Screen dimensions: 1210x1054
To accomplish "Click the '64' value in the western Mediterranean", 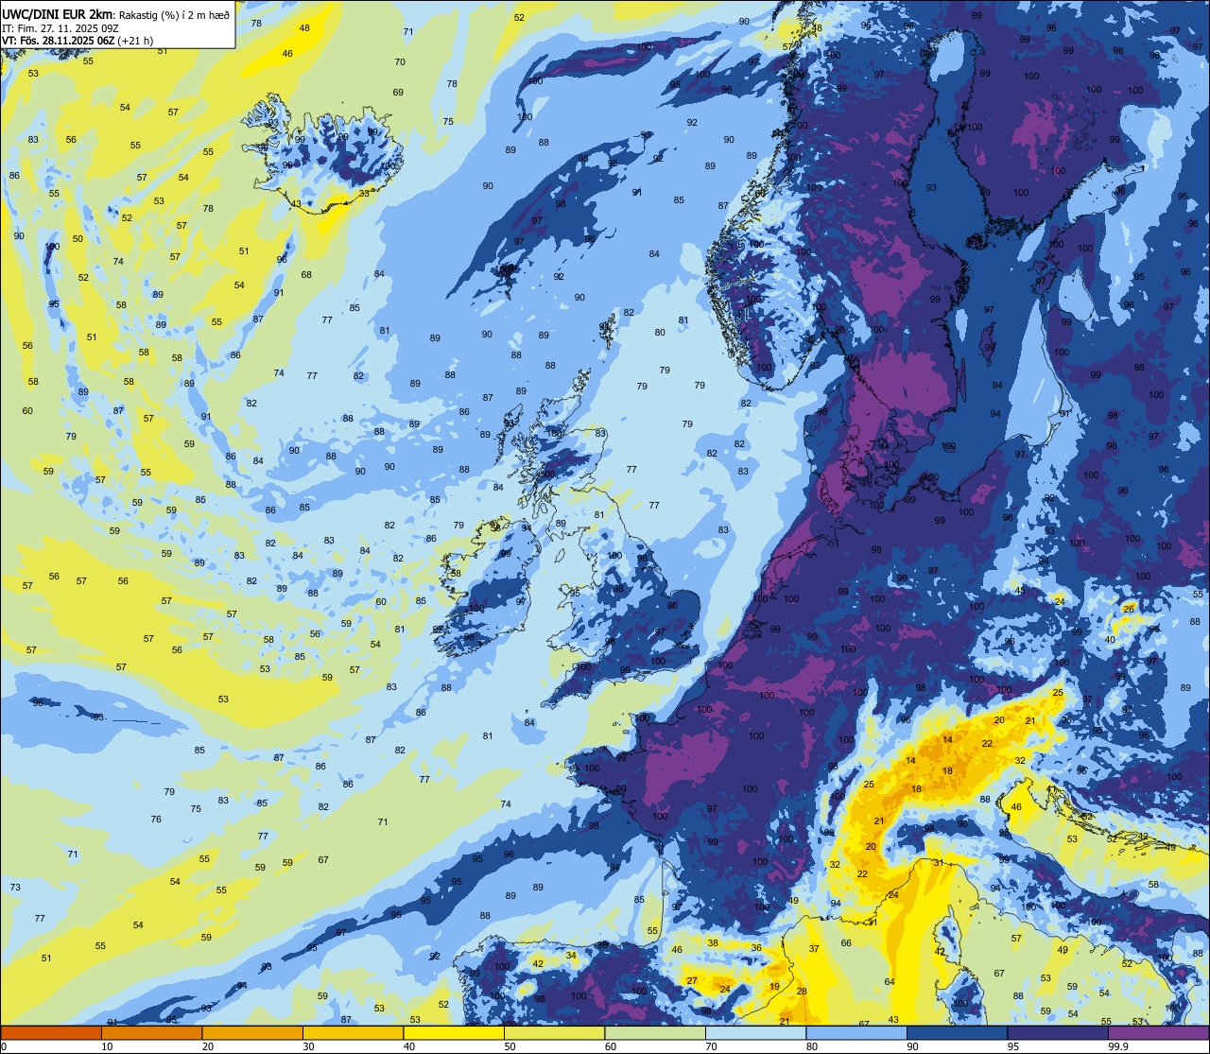I will click(x=890, y=981).
